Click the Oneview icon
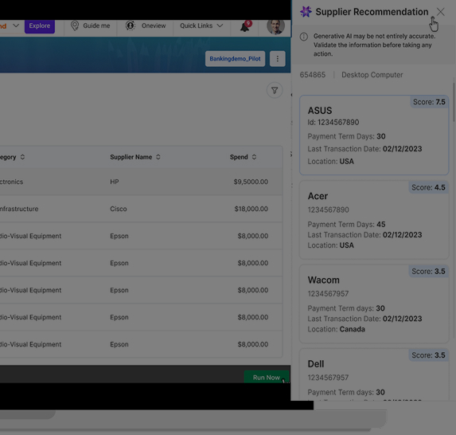 pos(131,25)
